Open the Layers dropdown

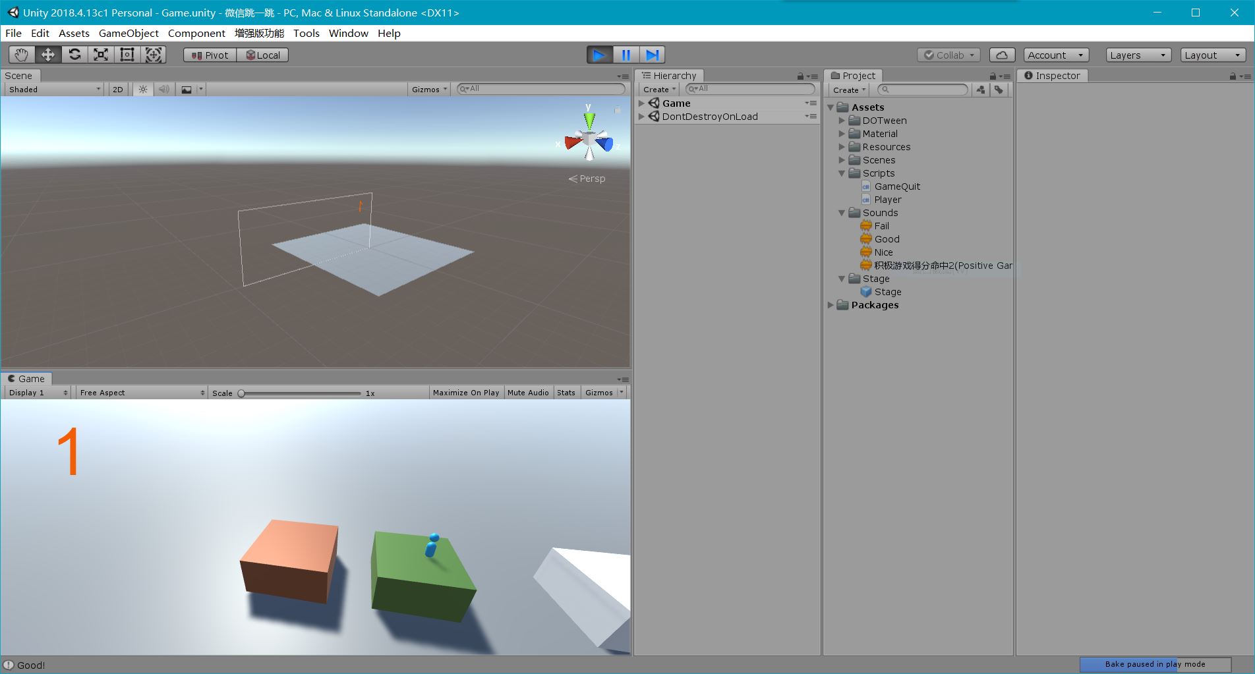[x=1138, y=55]
